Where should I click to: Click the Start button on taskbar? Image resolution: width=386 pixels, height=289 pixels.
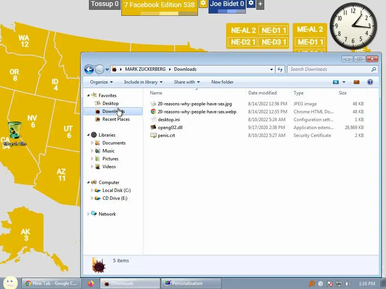[10, 283]
